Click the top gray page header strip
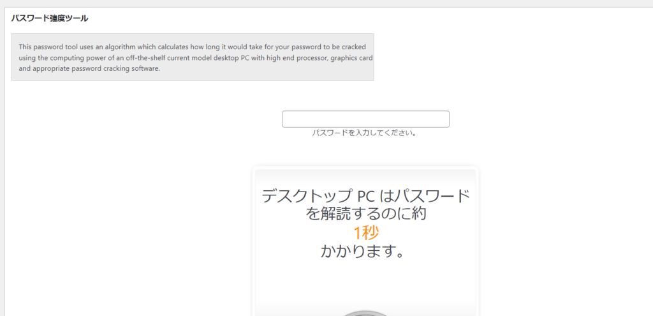This screenshot has width=653, height=316. 326,3
